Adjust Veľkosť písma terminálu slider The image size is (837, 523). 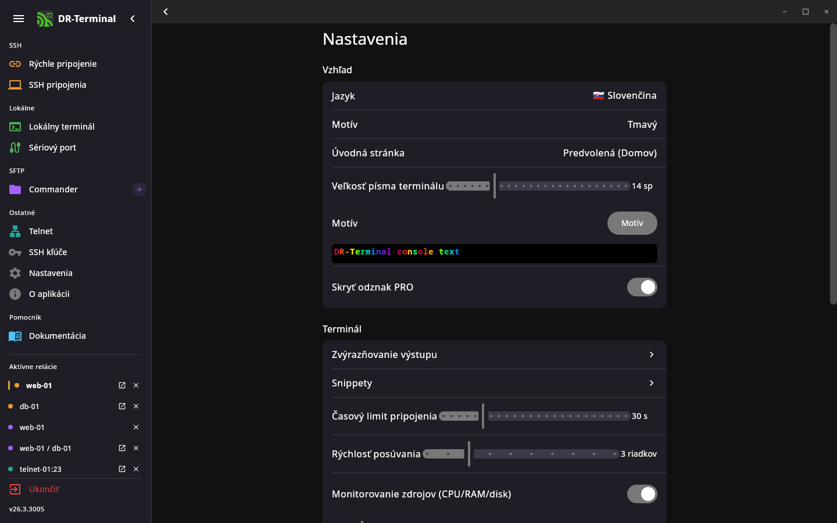point(538,186)
